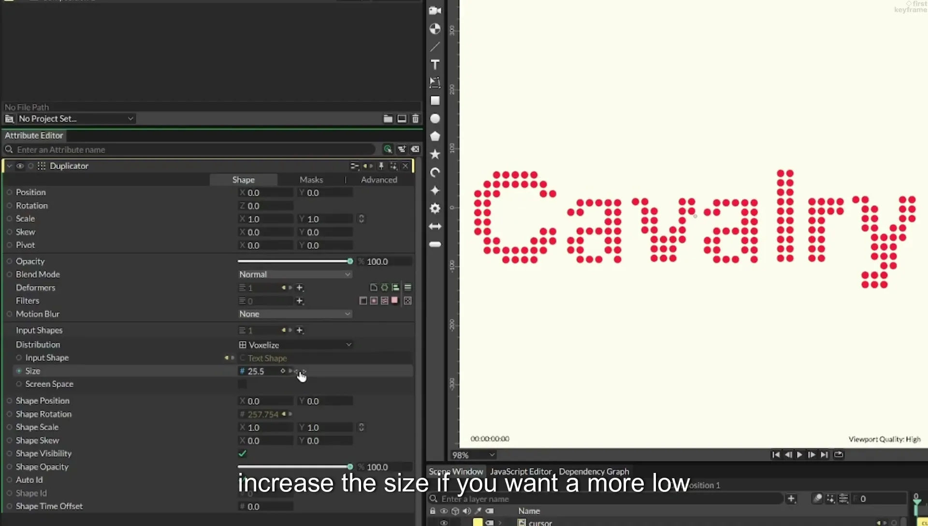The image size is (928, 526).
Task: Select the Ellipse shape tool
Action: [435, 118]
